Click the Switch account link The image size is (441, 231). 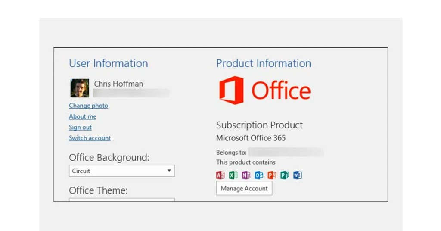click(x=90, y=138)
